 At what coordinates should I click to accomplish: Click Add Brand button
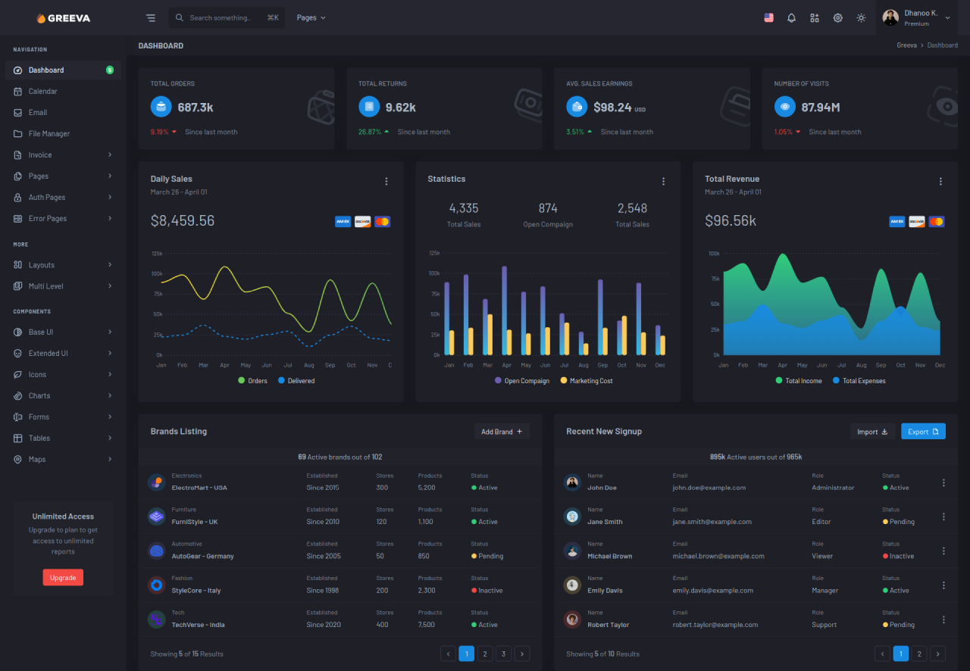coord(502,431)
